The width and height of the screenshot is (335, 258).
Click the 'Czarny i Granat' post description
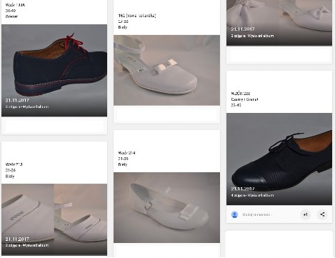(244, 99)
